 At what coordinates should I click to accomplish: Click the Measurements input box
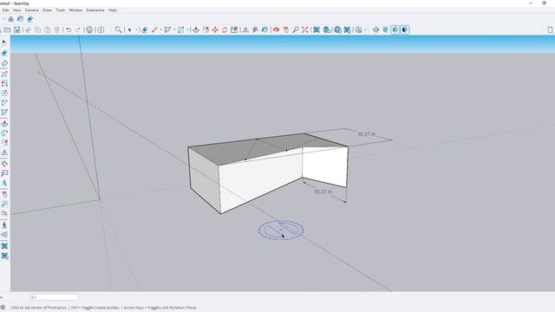click(x=54, y=297)
